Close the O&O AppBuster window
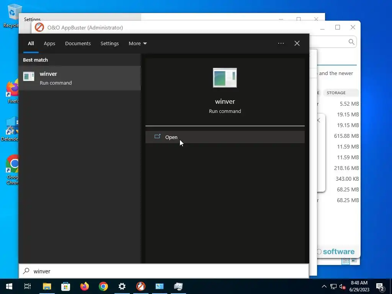 click(353, 27)
